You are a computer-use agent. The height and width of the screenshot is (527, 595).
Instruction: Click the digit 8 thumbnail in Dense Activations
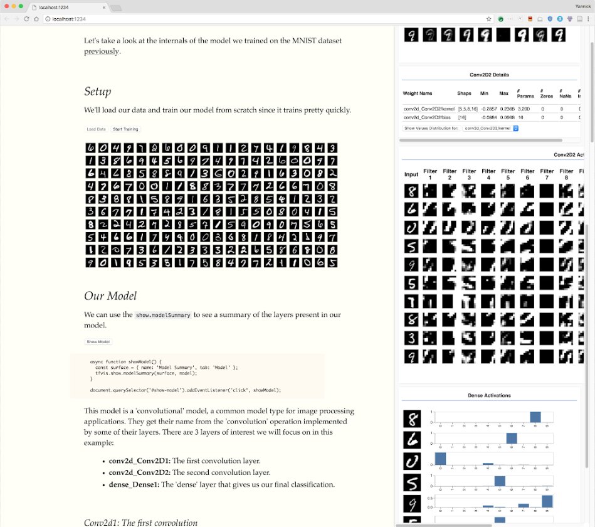(x=412, y=419)
